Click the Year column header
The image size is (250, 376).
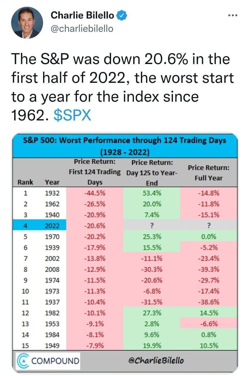(52, 182)
